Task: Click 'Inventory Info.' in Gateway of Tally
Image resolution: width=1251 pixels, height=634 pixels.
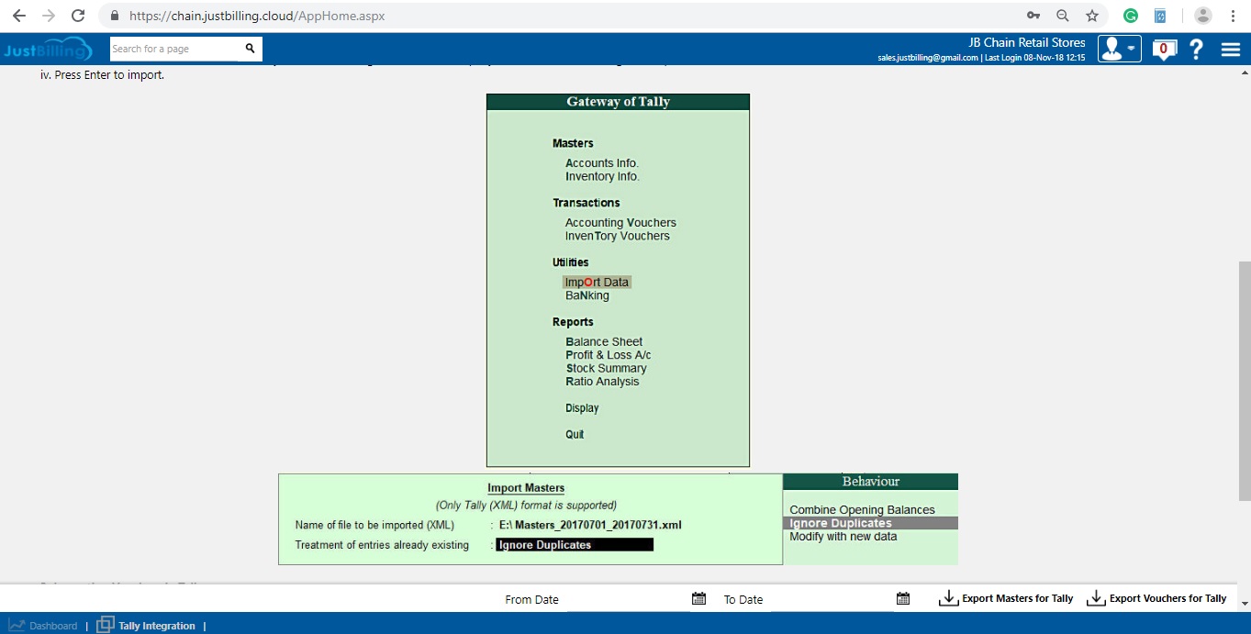Action: [x=602, y=176]
